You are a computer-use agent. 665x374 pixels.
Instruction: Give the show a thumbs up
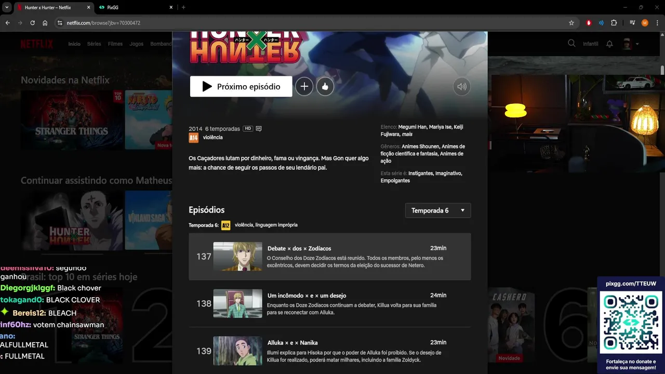[325, 86]
